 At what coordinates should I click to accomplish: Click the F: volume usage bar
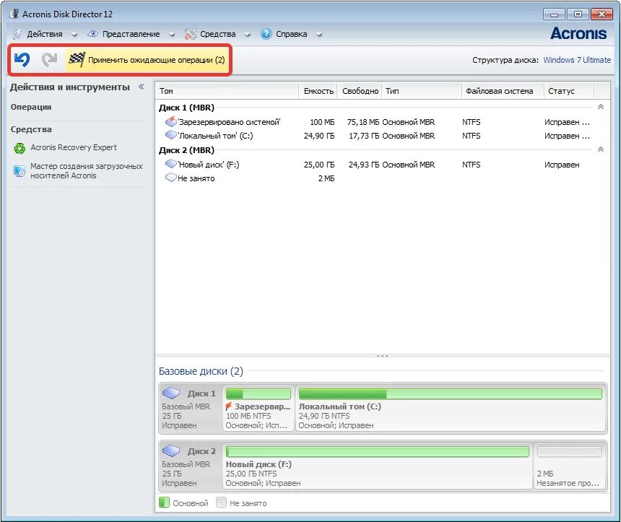pyautogui.click(x=378, y=451)
